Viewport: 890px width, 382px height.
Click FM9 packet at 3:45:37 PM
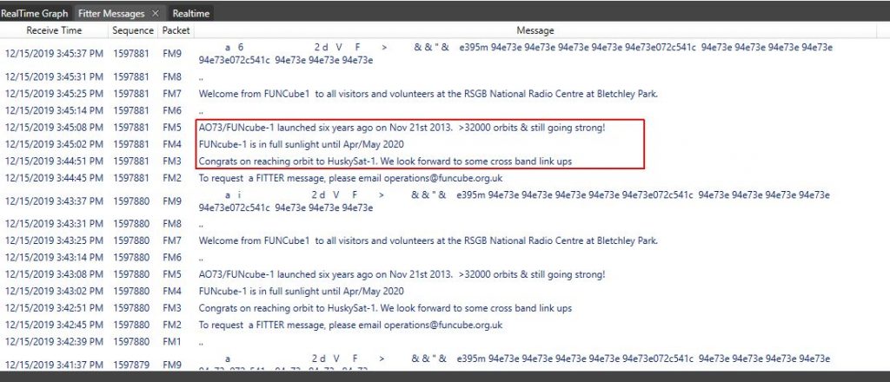click(x=172, y=54)
